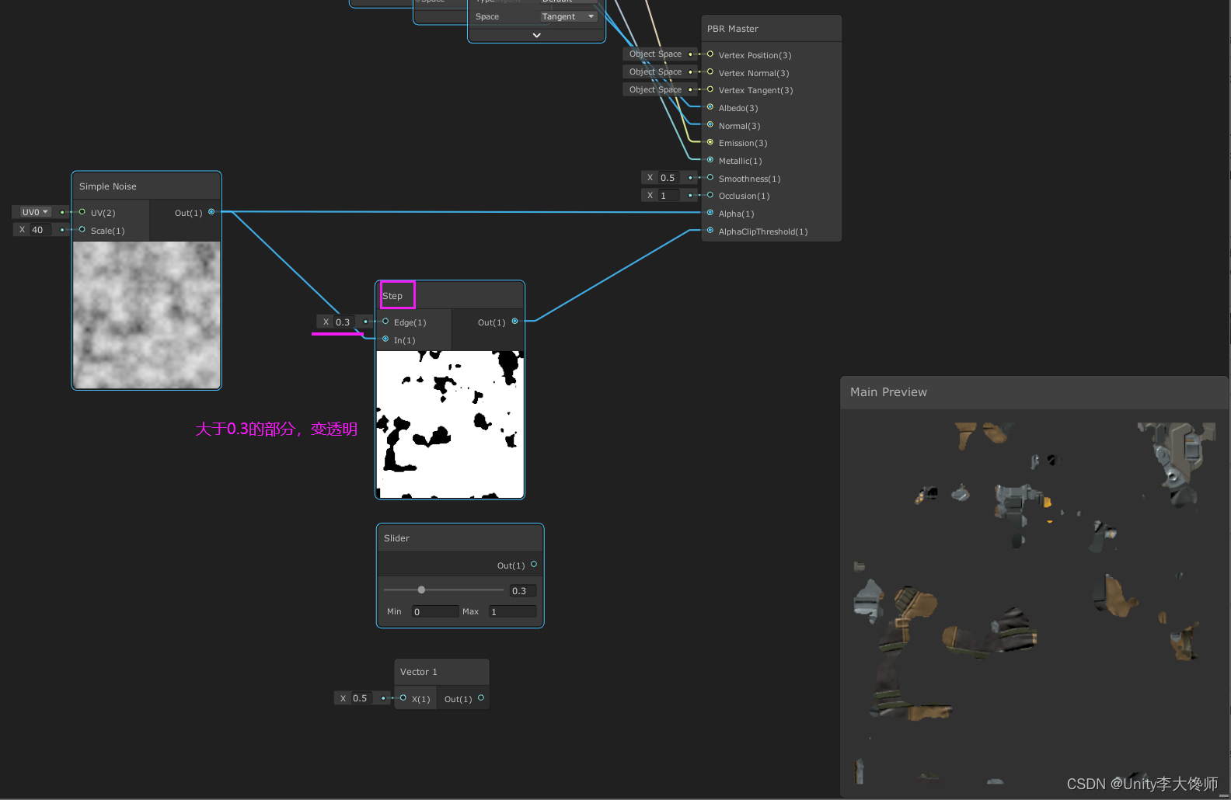The image size is (1231, 800).
Task: Select the Vector 1 node title
Action: tap(419, 672)
